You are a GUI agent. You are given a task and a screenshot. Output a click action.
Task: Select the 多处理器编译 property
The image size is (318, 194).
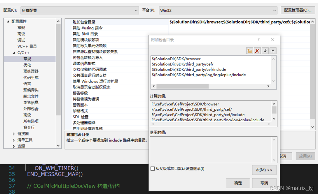point(84,123)
